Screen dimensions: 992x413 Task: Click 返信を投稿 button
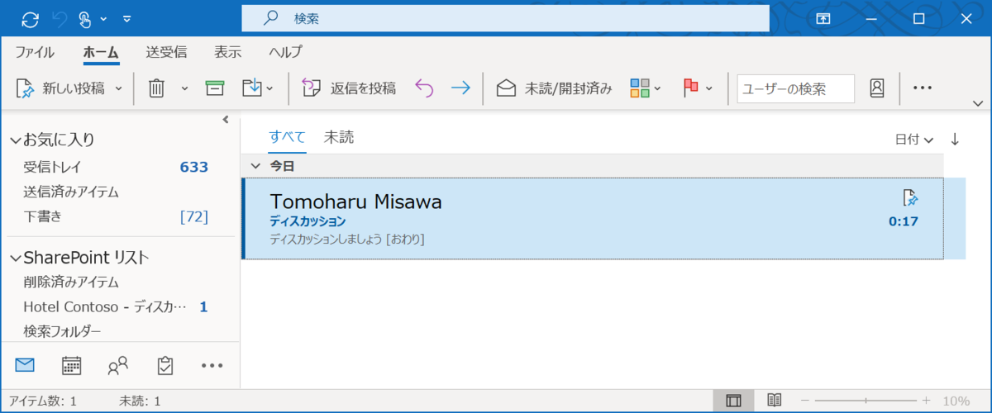click(x=348, y=88)
